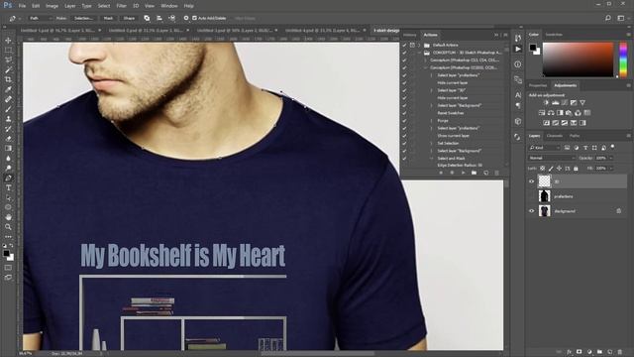Click the Shape button in options bar
Viewport: 634px width, 357px height.
pyautogui.click(x=129, y=18)
